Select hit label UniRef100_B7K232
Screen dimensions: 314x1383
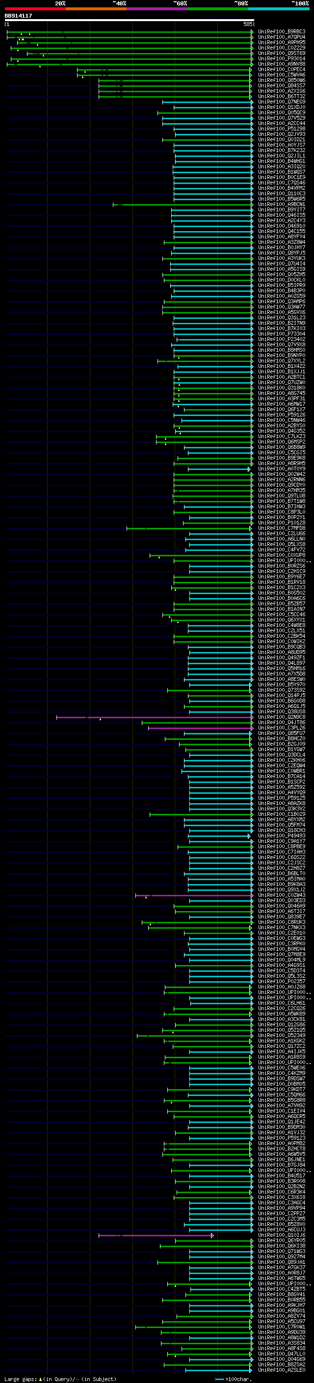pyautogui.click(x=281, y=150)
